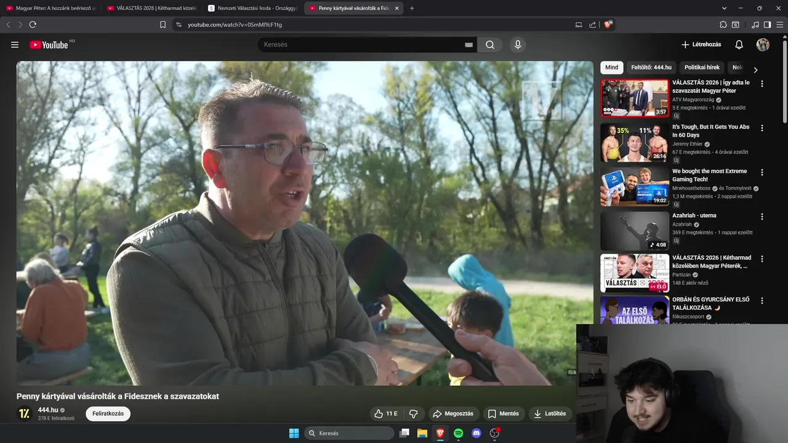This screenshot has height=443, width=788.
Task: Switch to the Magyar Péter browser tab
Action: (50, 8)
